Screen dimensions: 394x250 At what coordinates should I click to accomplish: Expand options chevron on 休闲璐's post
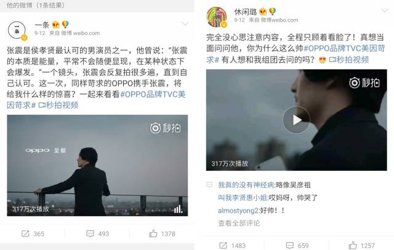click(384, 11)
